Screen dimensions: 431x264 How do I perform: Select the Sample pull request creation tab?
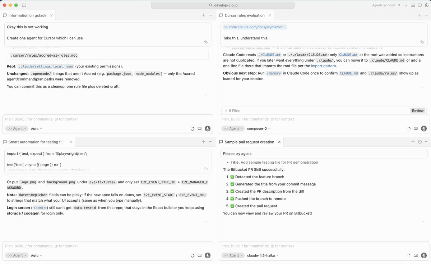point(251,142)
